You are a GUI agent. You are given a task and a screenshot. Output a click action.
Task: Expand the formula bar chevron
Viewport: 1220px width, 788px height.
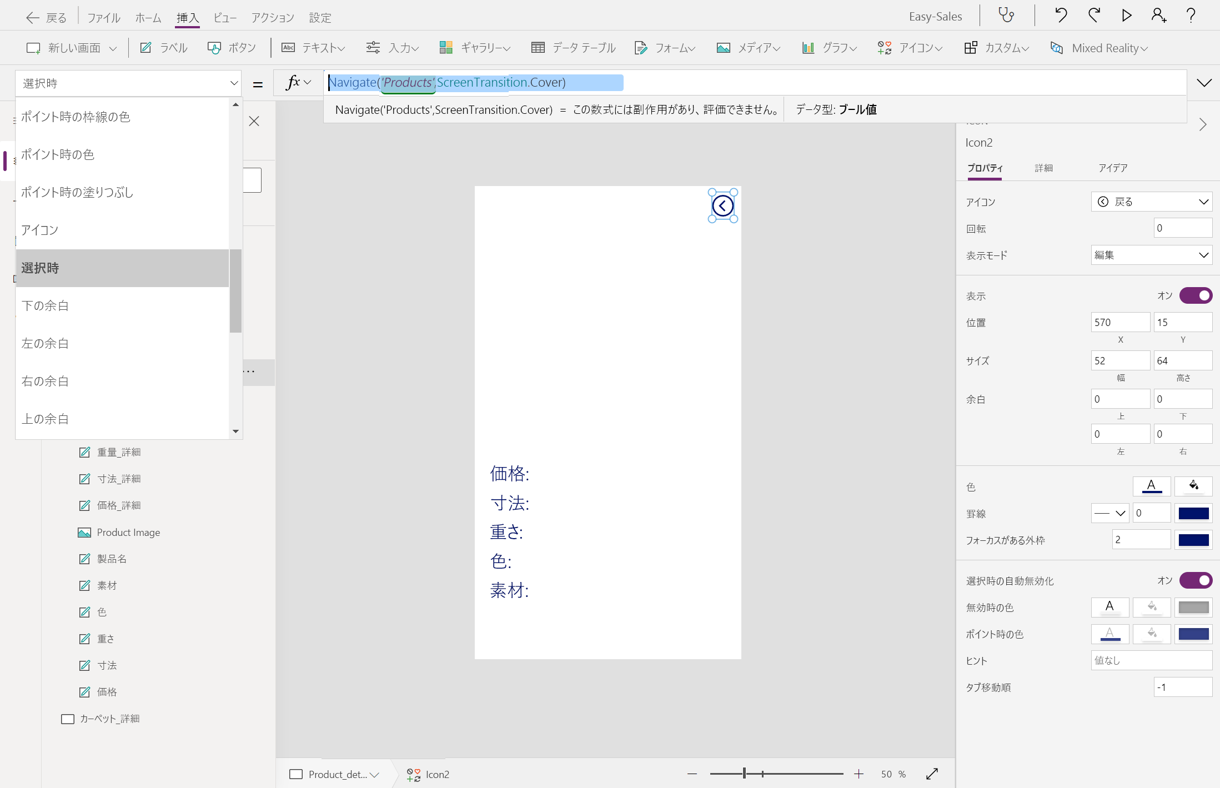click(1204, 83)
